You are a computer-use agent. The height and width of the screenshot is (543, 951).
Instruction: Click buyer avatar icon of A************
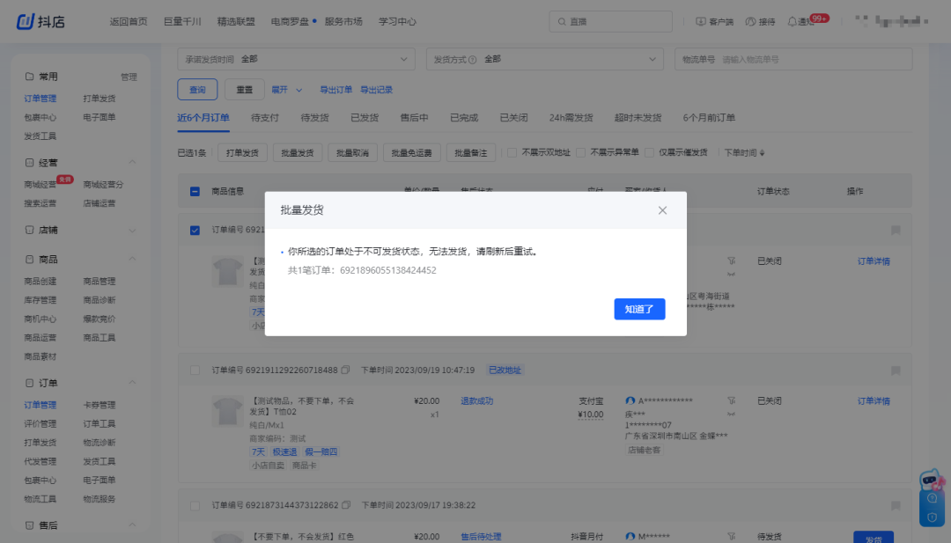pyautogui.click(x=630, y=400)
